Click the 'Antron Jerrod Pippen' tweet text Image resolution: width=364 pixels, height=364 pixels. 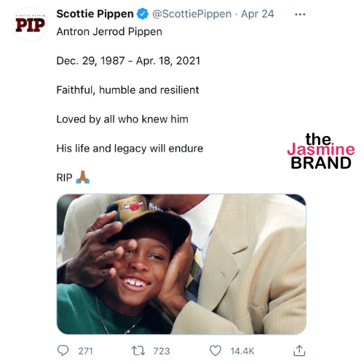(x=109, y=32)
